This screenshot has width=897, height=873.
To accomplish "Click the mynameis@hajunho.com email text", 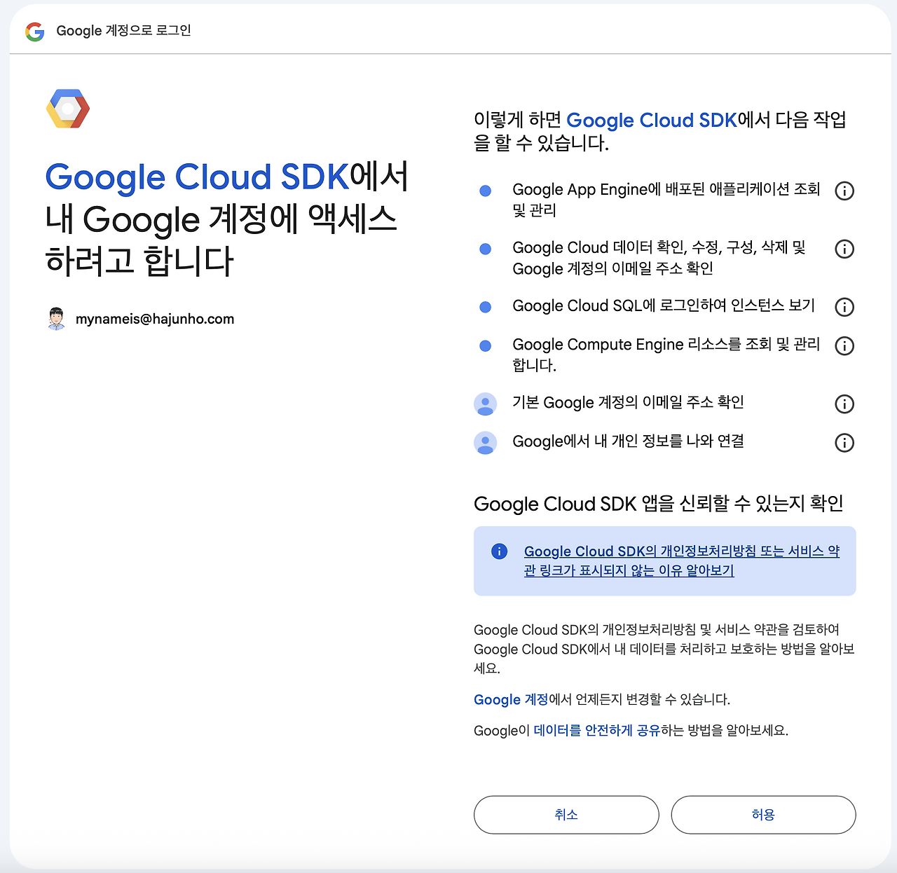I will click(155, 319).
